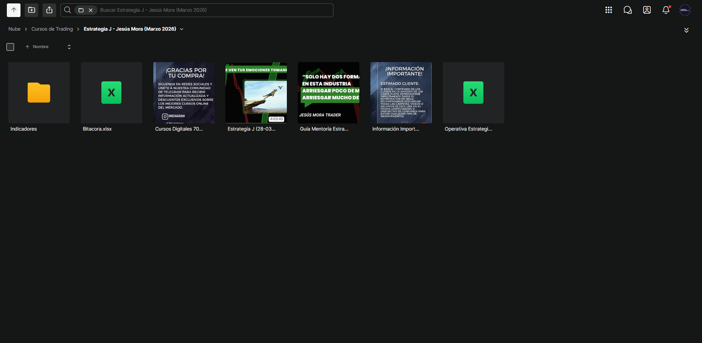Select the 'Operativa Estrategi...' Excel file

[473, 97]
